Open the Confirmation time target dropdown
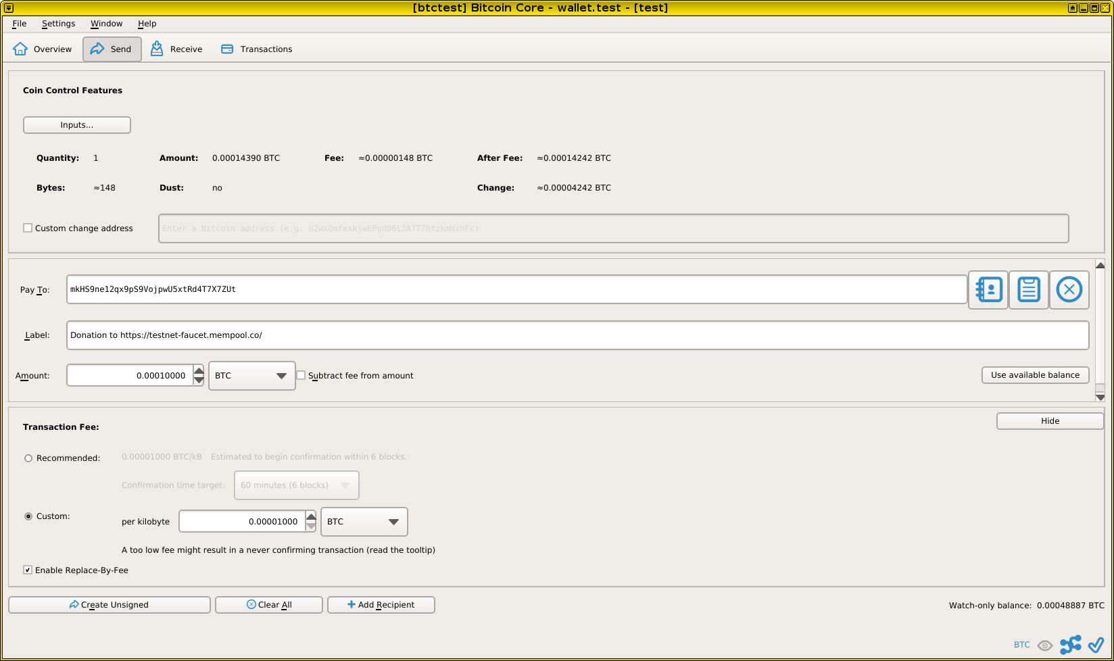1114x661 pixels. coord(297,485)
